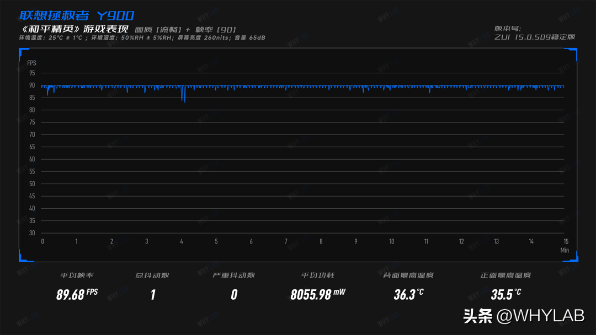Click the 平均帧率 stat label
596x335 pixels.
[77, 275]
